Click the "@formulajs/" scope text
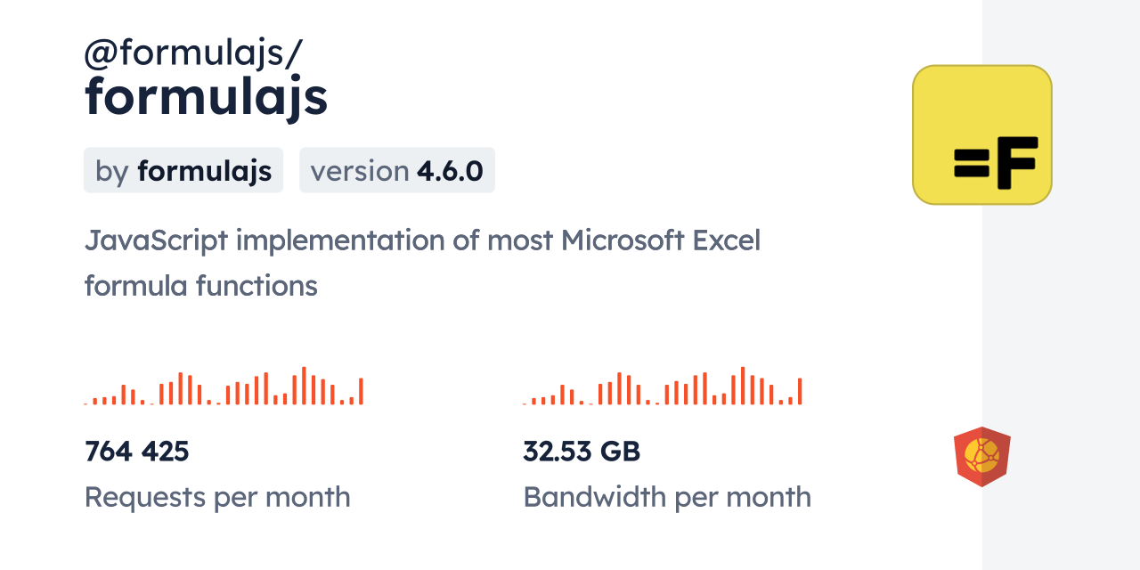Screen dimensions: 1140x570 tap(192, 53)
